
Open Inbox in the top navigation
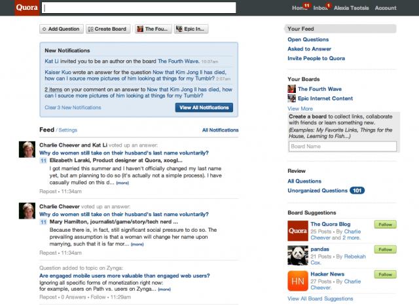point(320,9)
